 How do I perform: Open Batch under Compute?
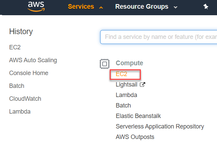coord(123,105)
